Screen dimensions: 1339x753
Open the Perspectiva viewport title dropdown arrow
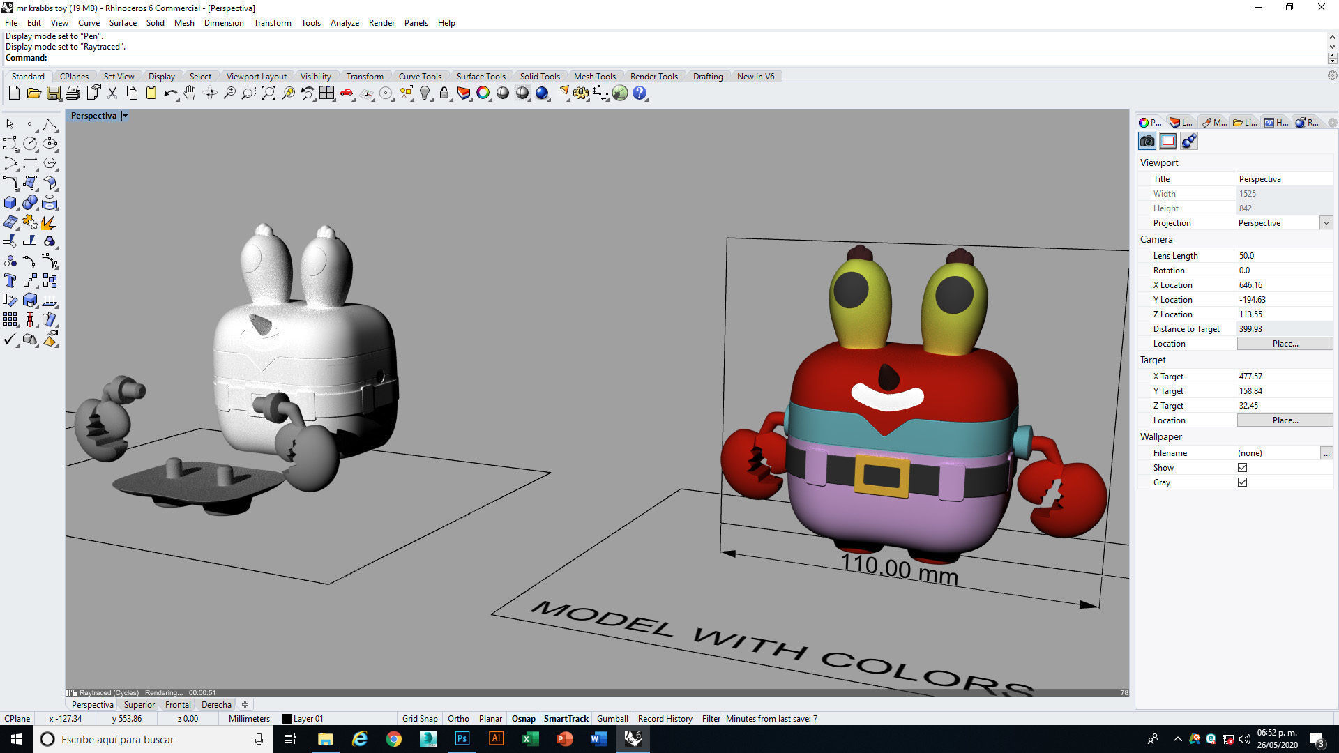pos(125,116)
